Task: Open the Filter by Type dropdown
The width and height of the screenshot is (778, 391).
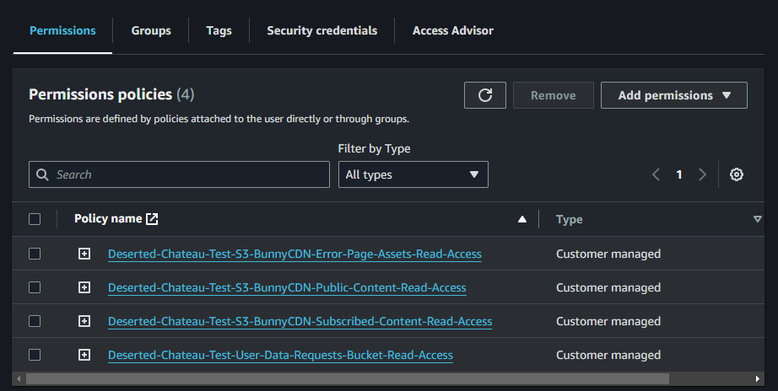Action: 413,174
